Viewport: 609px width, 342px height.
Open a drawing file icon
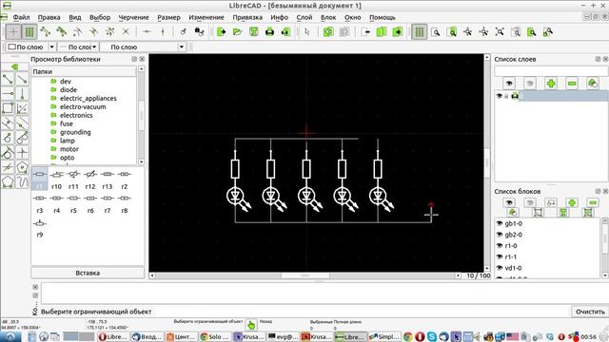tap(237, 31)
